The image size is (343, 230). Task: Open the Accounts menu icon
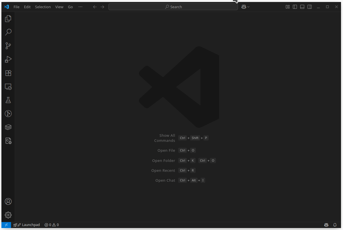pos(8,201)
